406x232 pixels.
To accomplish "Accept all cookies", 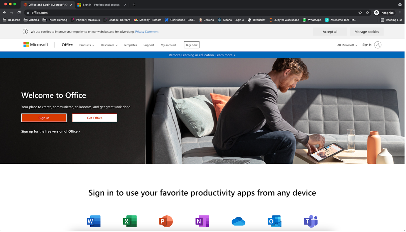I will [x=331, y=32].
